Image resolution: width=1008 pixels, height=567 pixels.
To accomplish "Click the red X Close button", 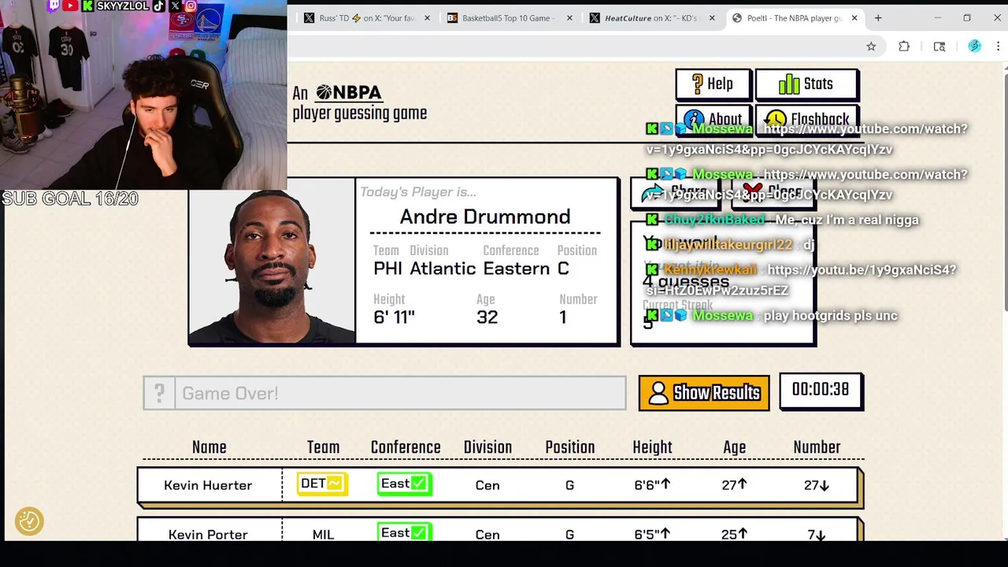I will point(773,192).
